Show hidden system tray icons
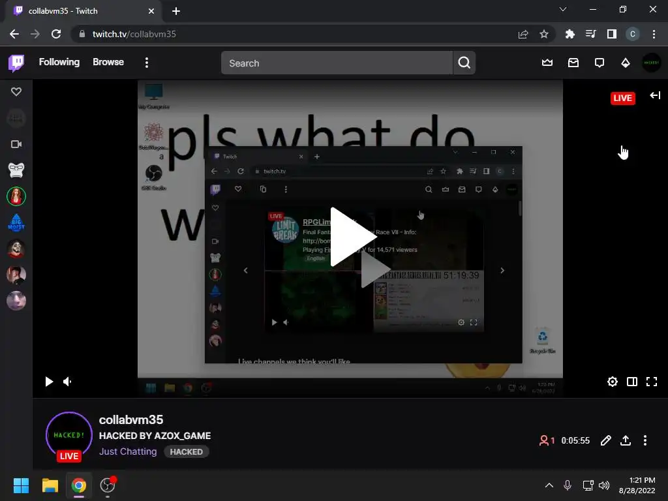 point(549,485)
